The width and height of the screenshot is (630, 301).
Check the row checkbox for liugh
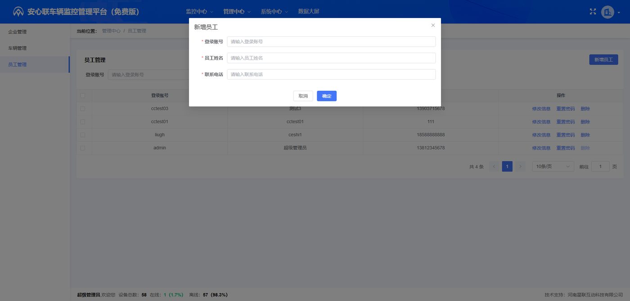click(82, 135)
